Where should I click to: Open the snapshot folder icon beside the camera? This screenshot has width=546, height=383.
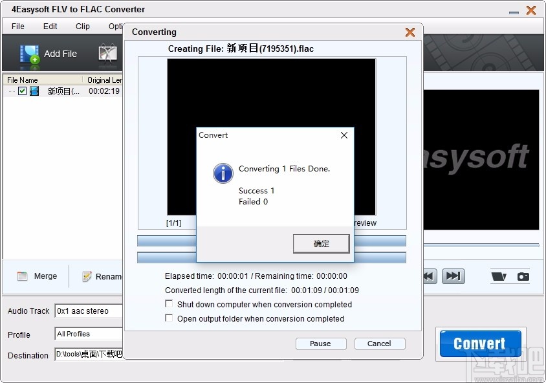499,276
